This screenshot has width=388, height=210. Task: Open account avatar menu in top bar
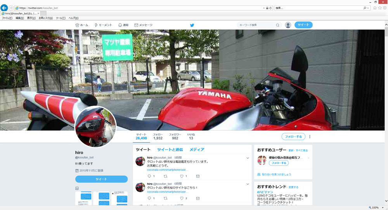coord(288,25)
